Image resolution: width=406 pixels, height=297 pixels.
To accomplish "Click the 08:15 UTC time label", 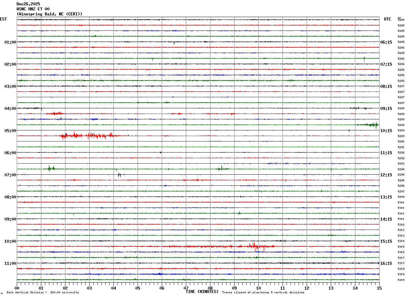I will coord(386,86).
